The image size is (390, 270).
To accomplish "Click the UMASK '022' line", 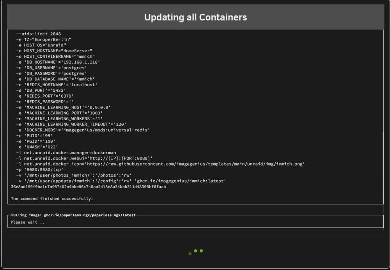I will [37, 147].
